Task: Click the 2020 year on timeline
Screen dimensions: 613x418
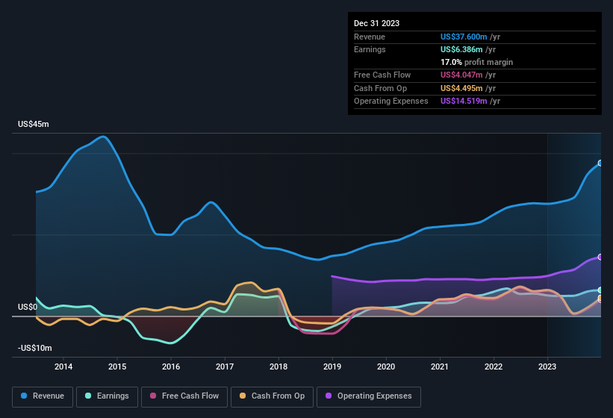Action: 386,366
